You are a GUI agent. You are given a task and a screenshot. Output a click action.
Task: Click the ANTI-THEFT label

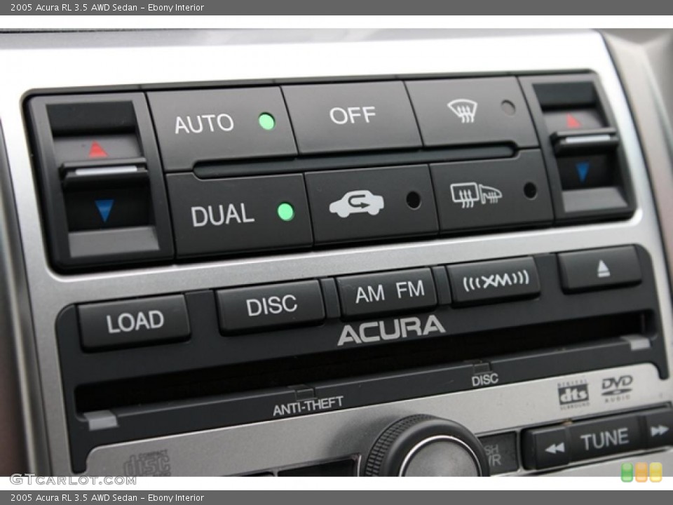coord(308,406)
